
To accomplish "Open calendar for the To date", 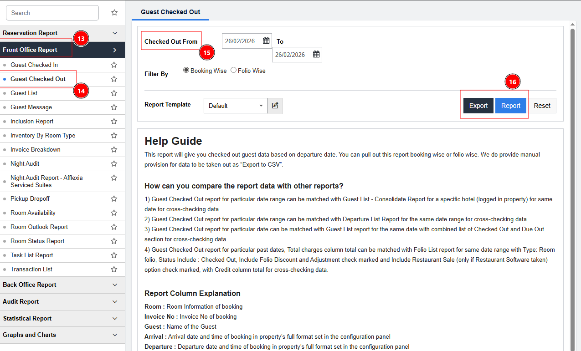I will coord(316,55).
